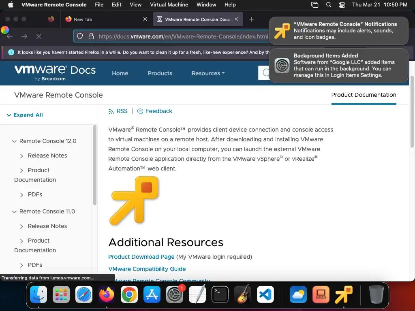Open a new browser tab with plus button
Screen dimensions: 415x311
[x=251, y=19]
